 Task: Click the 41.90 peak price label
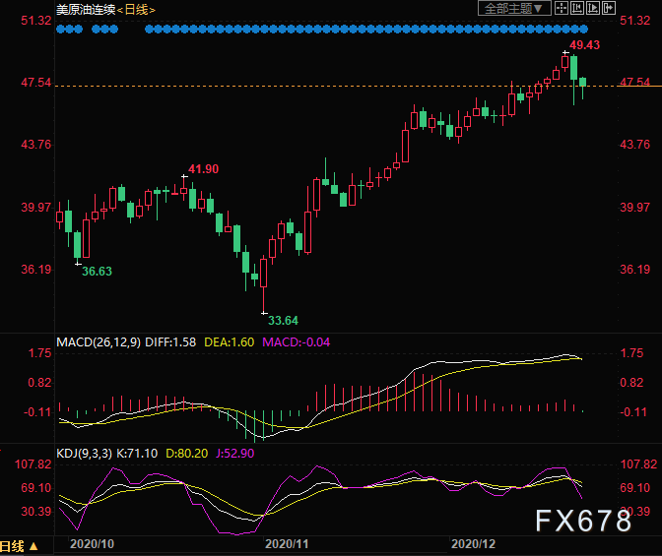coord(203,169)
